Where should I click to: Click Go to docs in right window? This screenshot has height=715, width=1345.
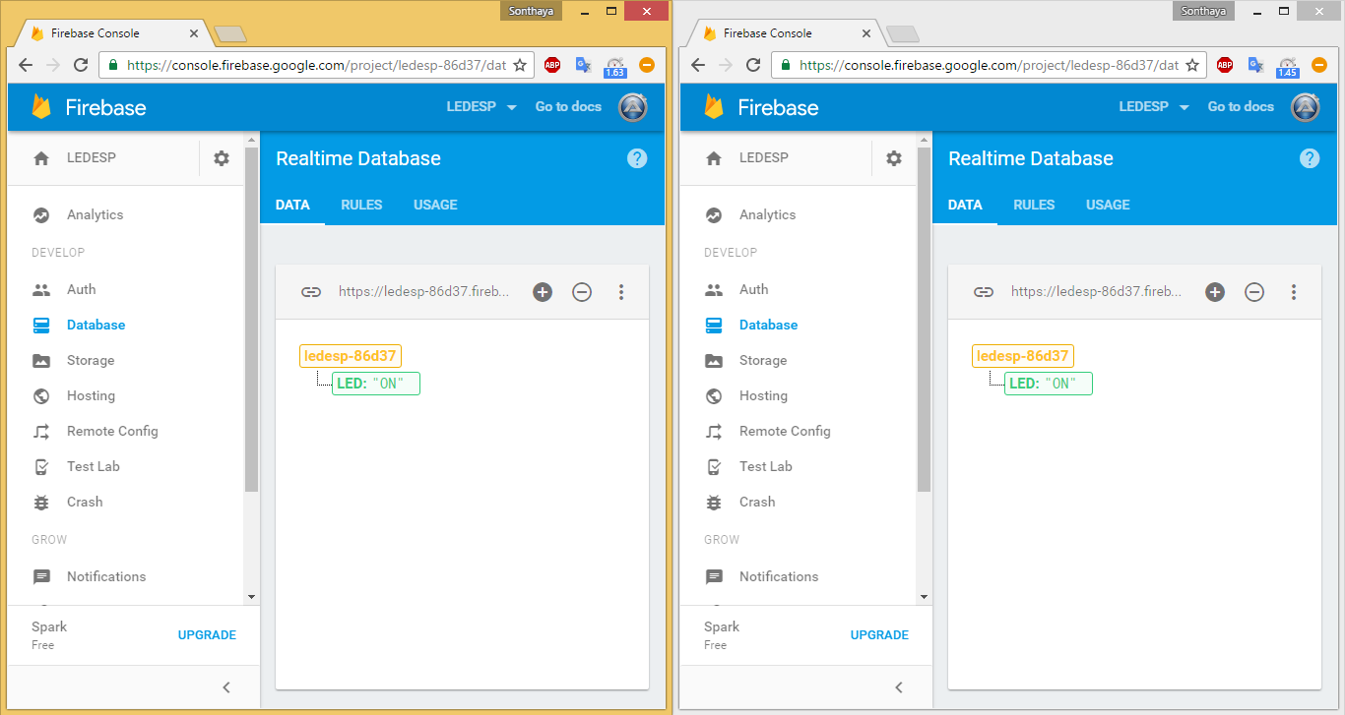click(x=1241, y=107)
